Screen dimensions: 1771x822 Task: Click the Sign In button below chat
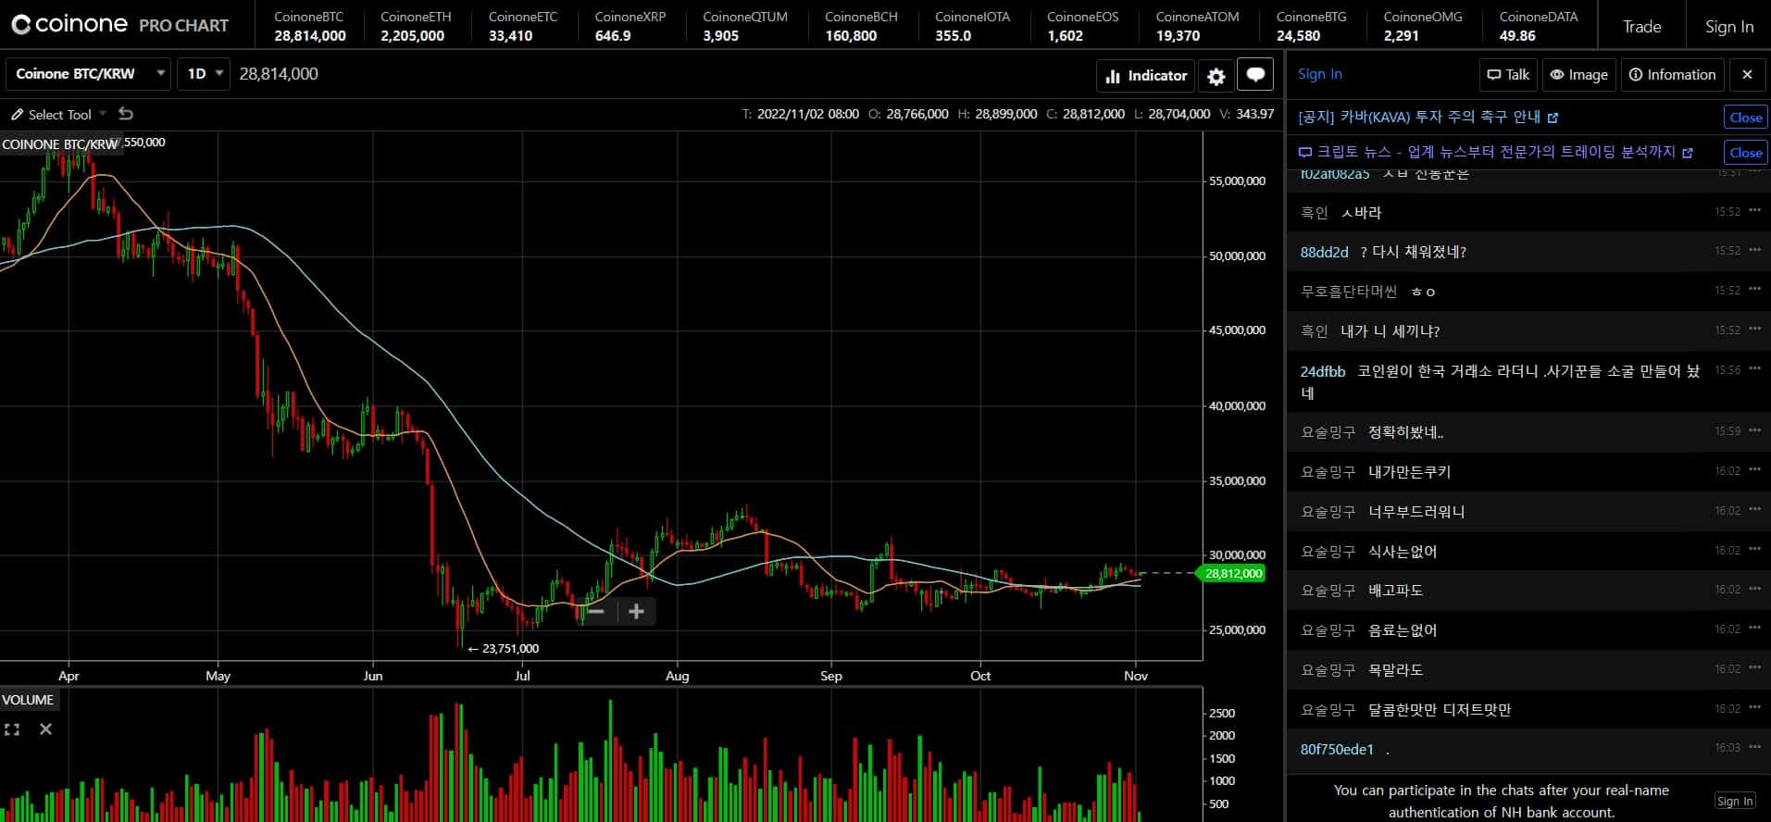[x=1735, y=802]
